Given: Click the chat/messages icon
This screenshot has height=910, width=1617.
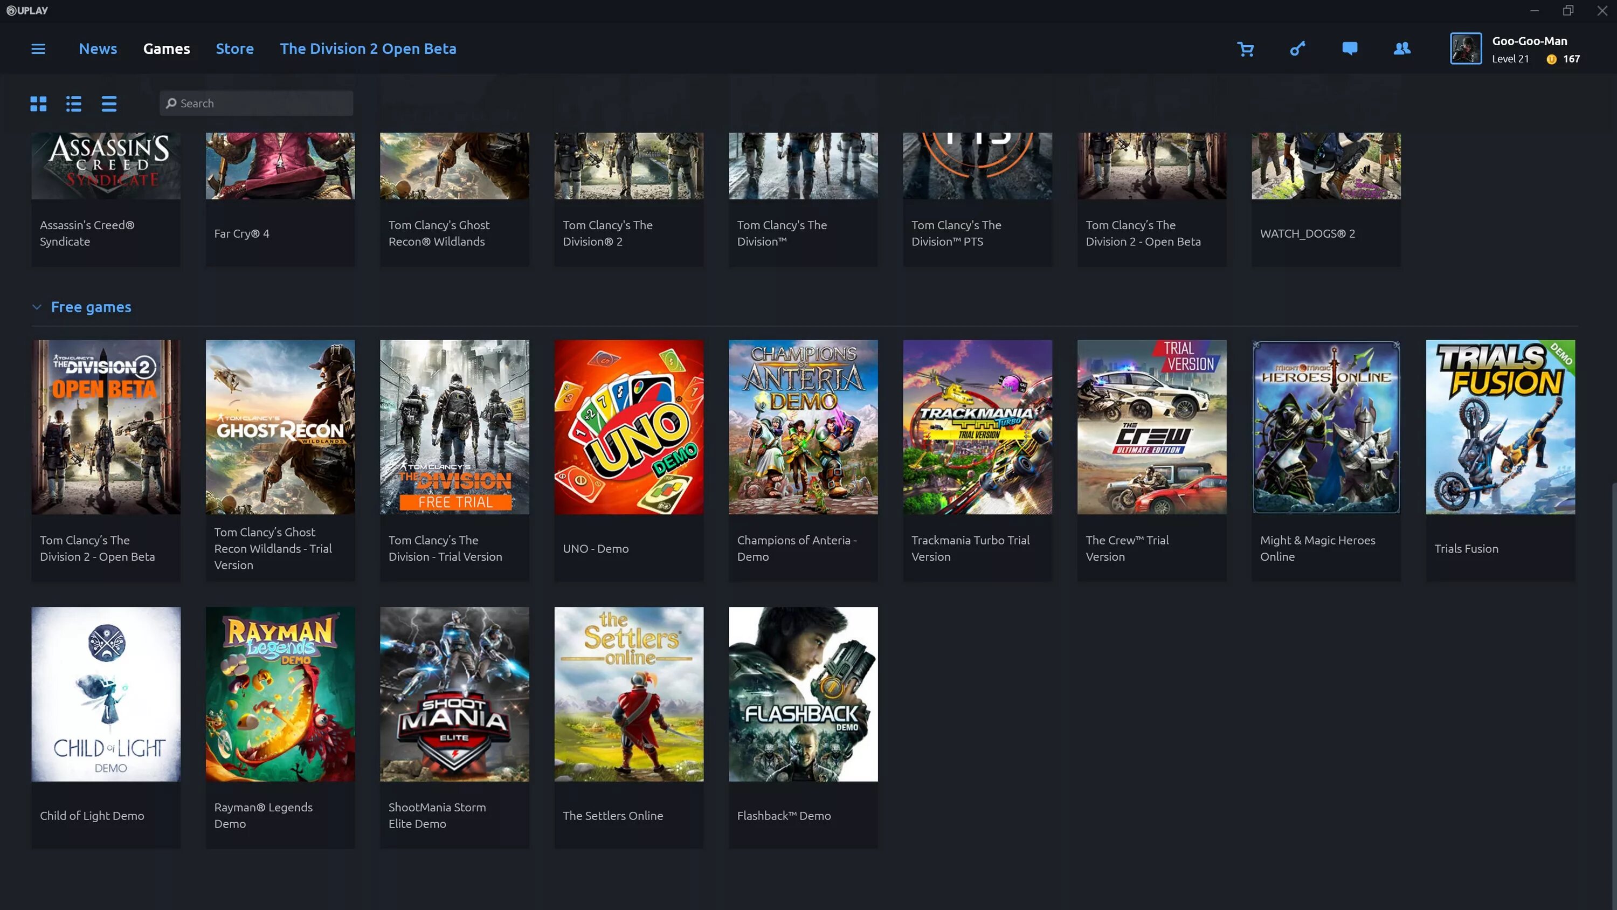Looking at the screenshot, I should coord(1349,49).
